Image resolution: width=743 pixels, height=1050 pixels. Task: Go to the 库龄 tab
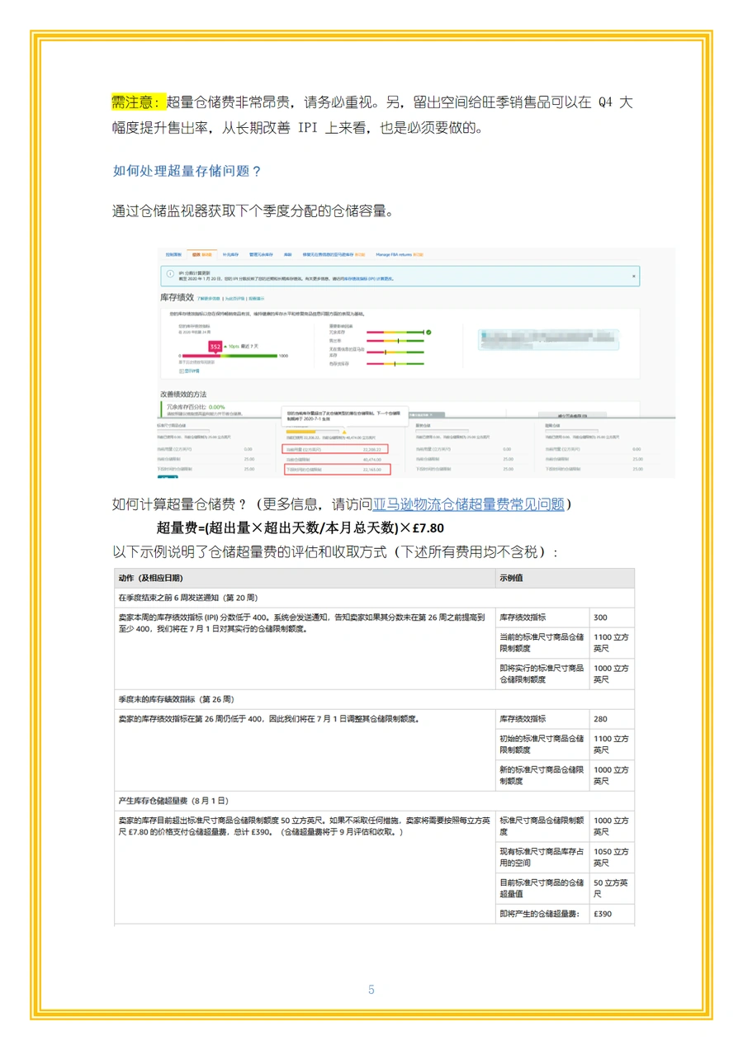(x=287, y=254)
